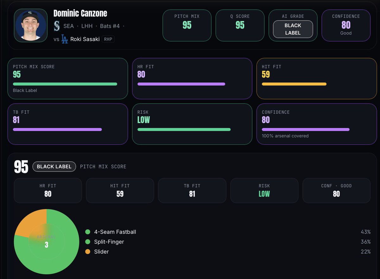Click the large 95 pitch mix score number
This screenshot has height=279, width=380.
[21, 167]
